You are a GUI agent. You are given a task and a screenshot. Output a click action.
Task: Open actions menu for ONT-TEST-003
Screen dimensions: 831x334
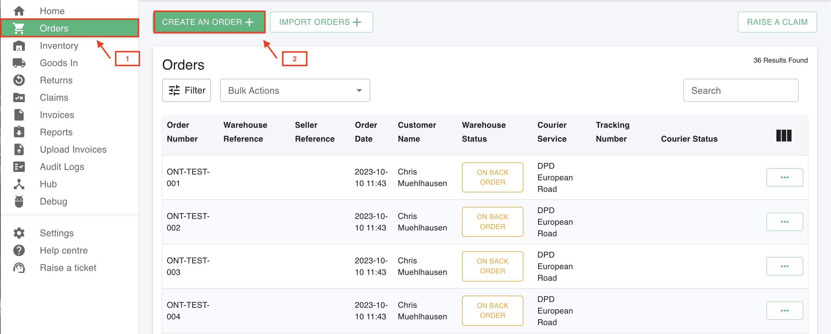pyautogui.click(x=785, y=266)
